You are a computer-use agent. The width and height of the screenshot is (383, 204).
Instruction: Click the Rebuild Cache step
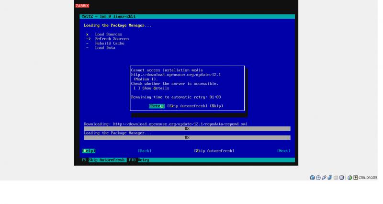pos(110,43)
